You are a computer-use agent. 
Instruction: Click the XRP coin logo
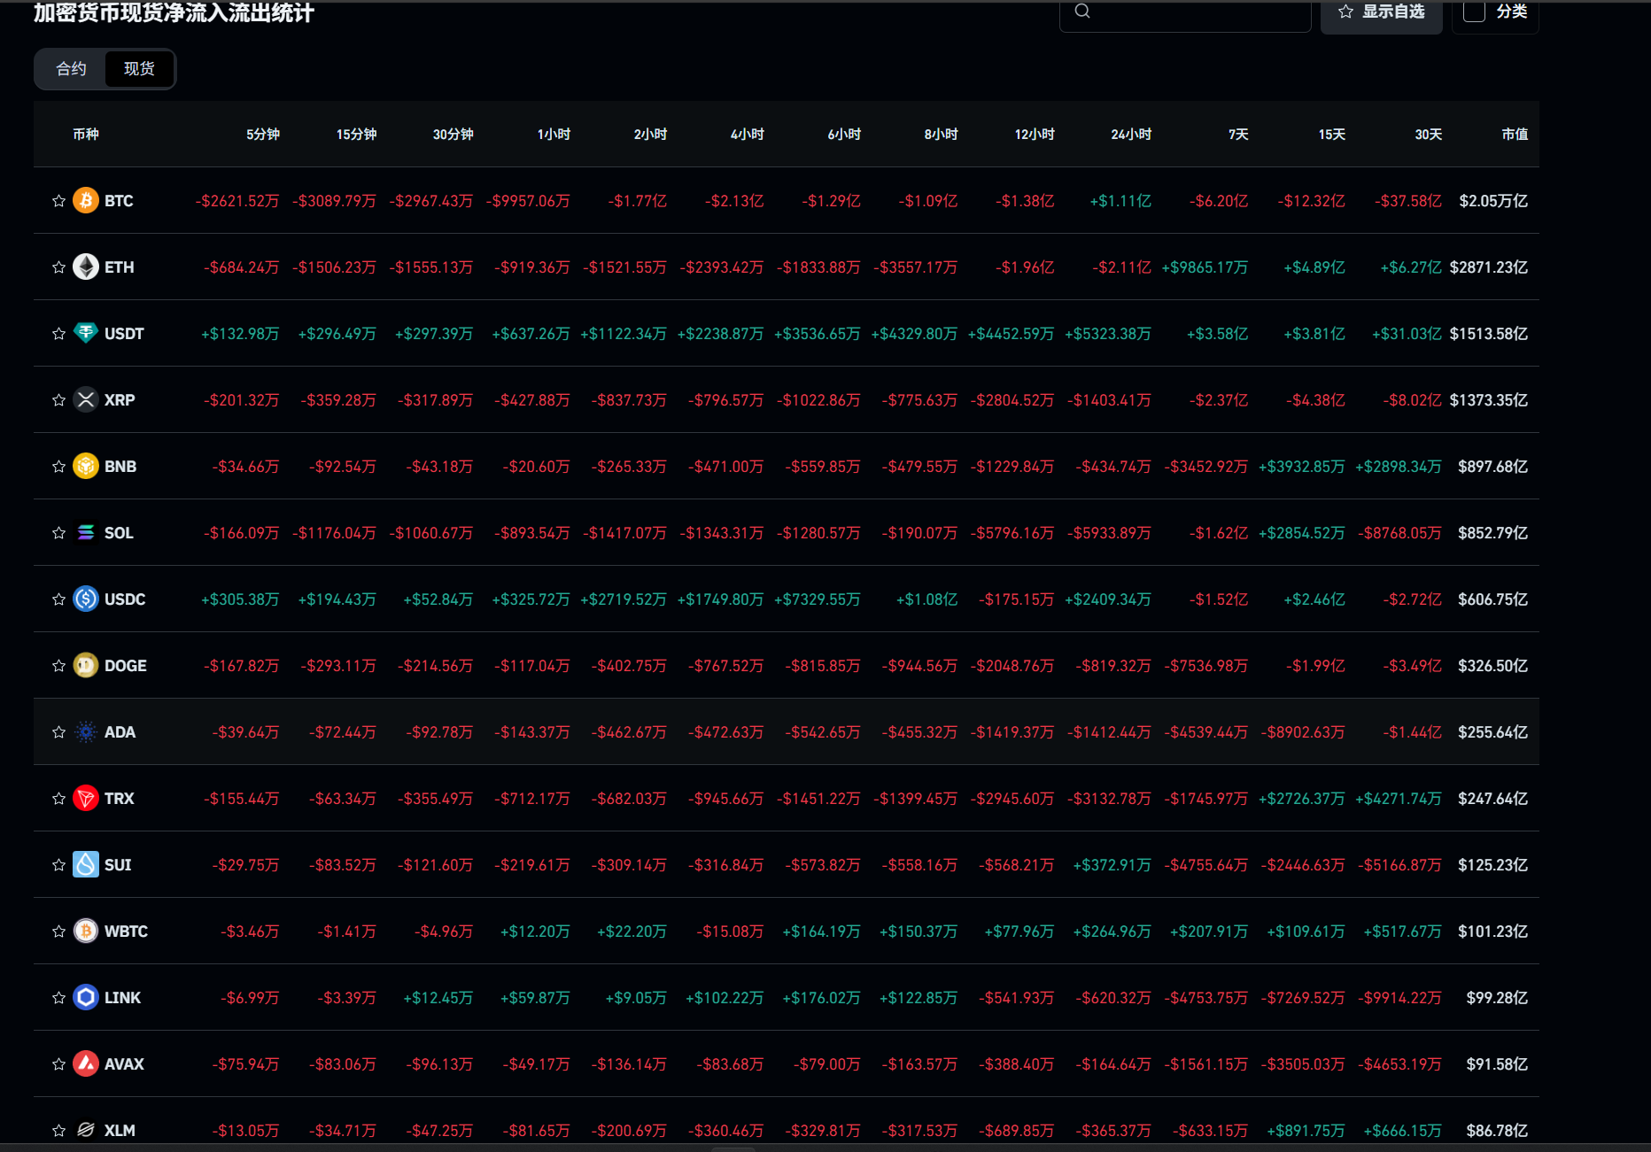click(86, 400)
